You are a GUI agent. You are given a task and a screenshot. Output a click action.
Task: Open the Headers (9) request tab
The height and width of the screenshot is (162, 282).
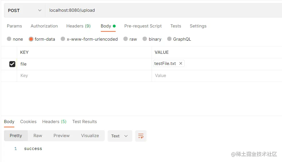pyautogui.click(x=78, y=26)
